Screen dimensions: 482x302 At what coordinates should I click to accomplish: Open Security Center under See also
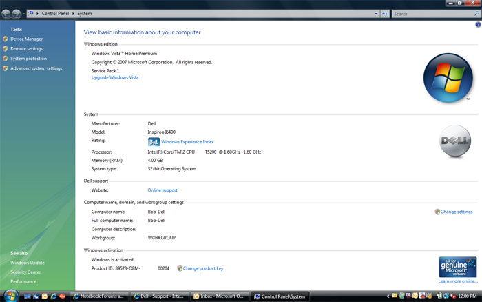[x=25, y=272]
